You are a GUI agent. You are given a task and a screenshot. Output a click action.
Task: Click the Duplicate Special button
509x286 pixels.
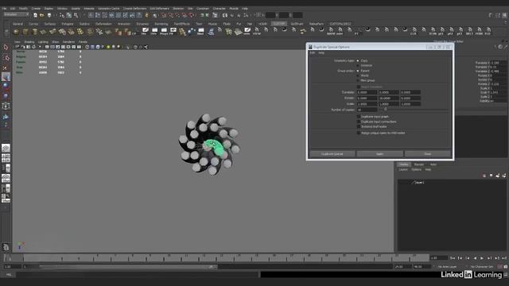pos(332,153)
